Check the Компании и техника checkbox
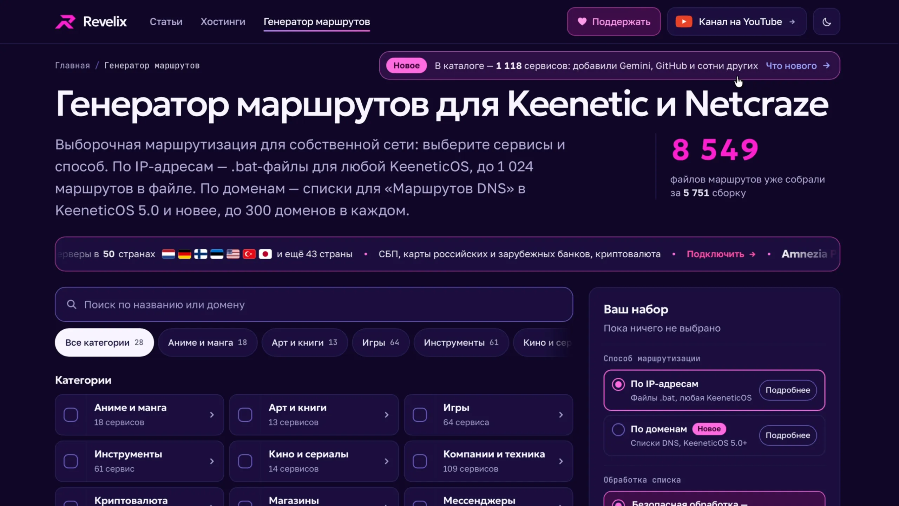 [420, 461]
